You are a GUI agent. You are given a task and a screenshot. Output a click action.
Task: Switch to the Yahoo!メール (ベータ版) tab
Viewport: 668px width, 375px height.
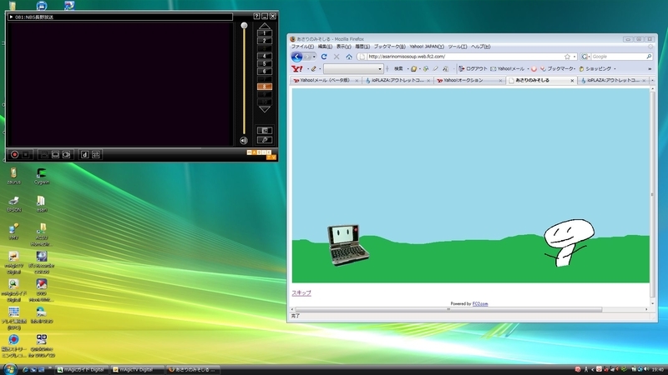point(326,80)
